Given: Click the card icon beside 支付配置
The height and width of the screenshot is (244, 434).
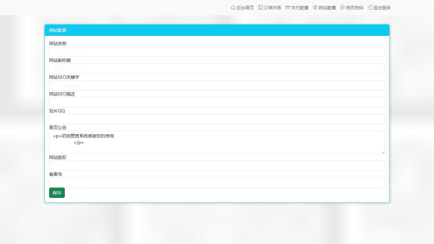Looking at the screenshot, I should tap(288, 8).
